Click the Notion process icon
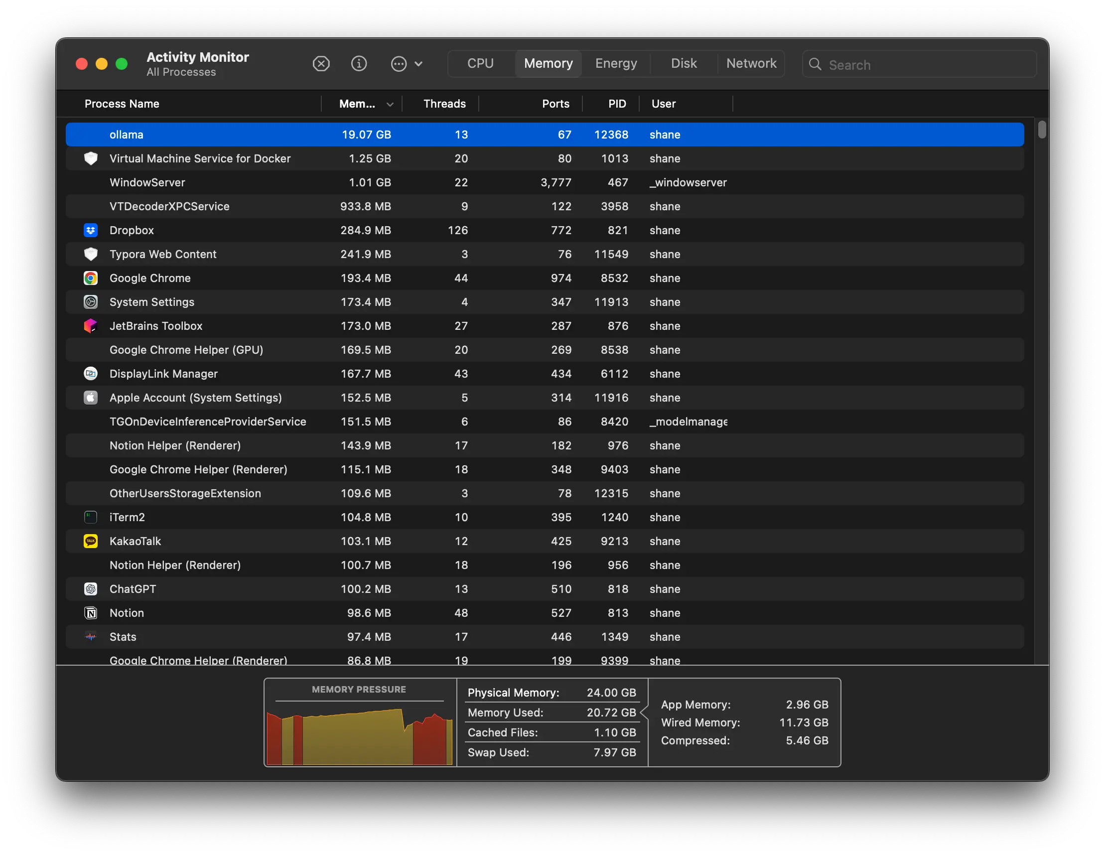This screenshot has width=1105, height=855. click(x=91, y=613)
